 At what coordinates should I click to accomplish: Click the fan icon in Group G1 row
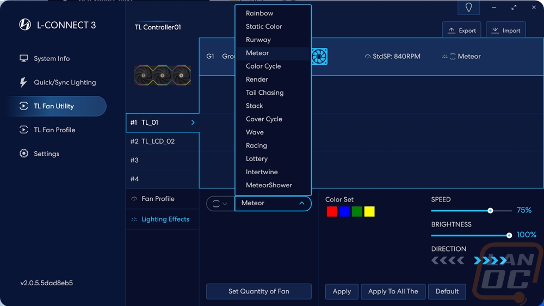pos(319,56)
